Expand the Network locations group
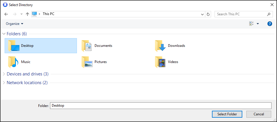Screen dimensions: 277x122 click(x=4, y=83)
